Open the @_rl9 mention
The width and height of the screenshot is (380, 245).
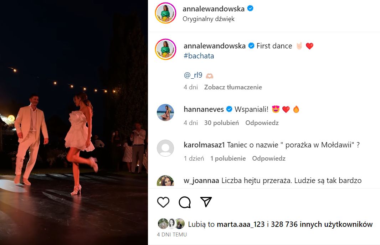pos(193,75)
